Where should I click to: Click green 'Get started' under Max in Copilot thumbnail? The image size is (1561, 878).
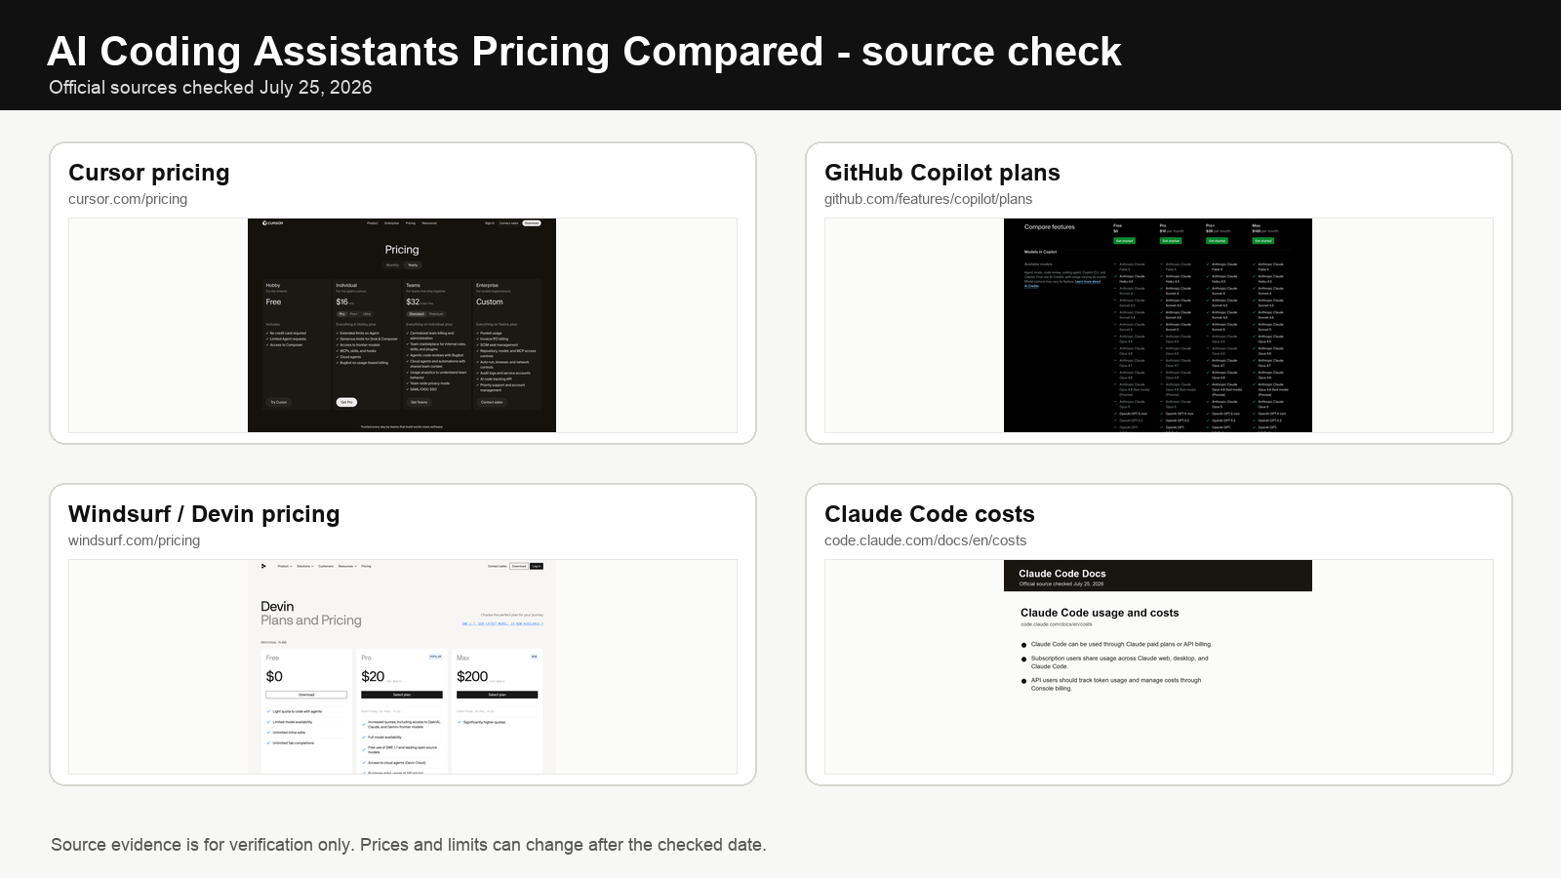[x=1263, y=241]
